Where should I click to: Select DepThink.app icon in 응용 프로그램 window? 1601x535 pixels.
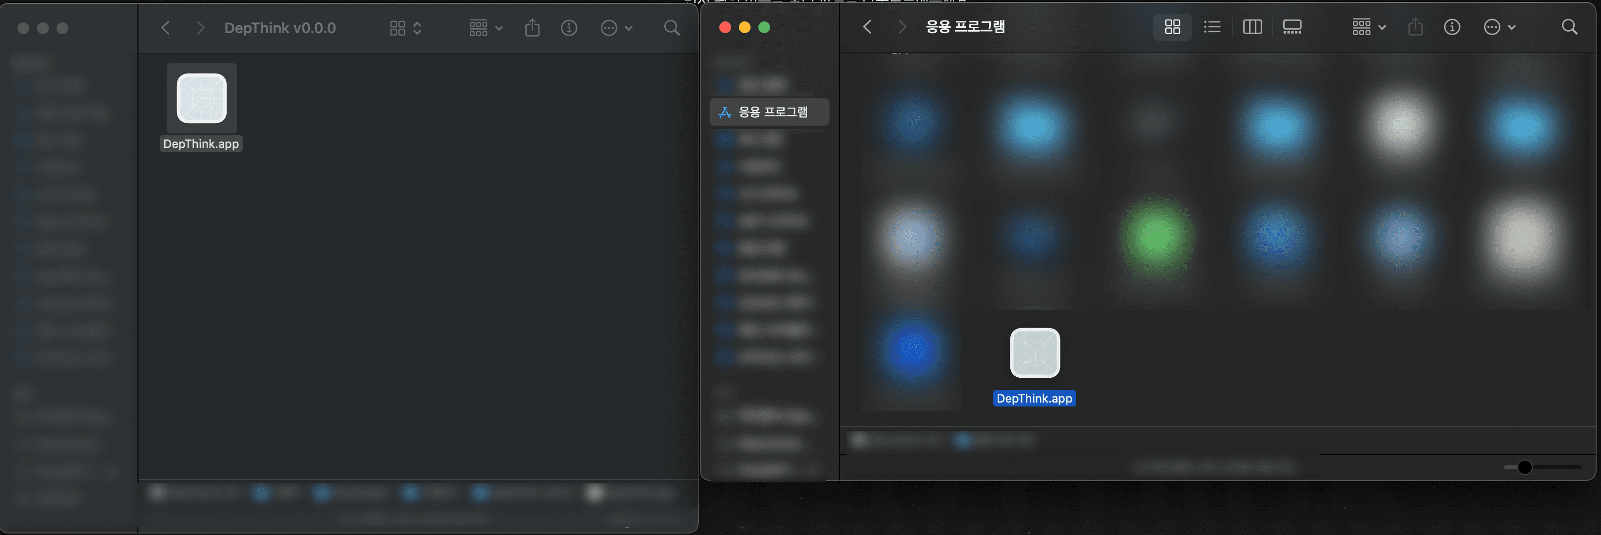pos(1035,352)
